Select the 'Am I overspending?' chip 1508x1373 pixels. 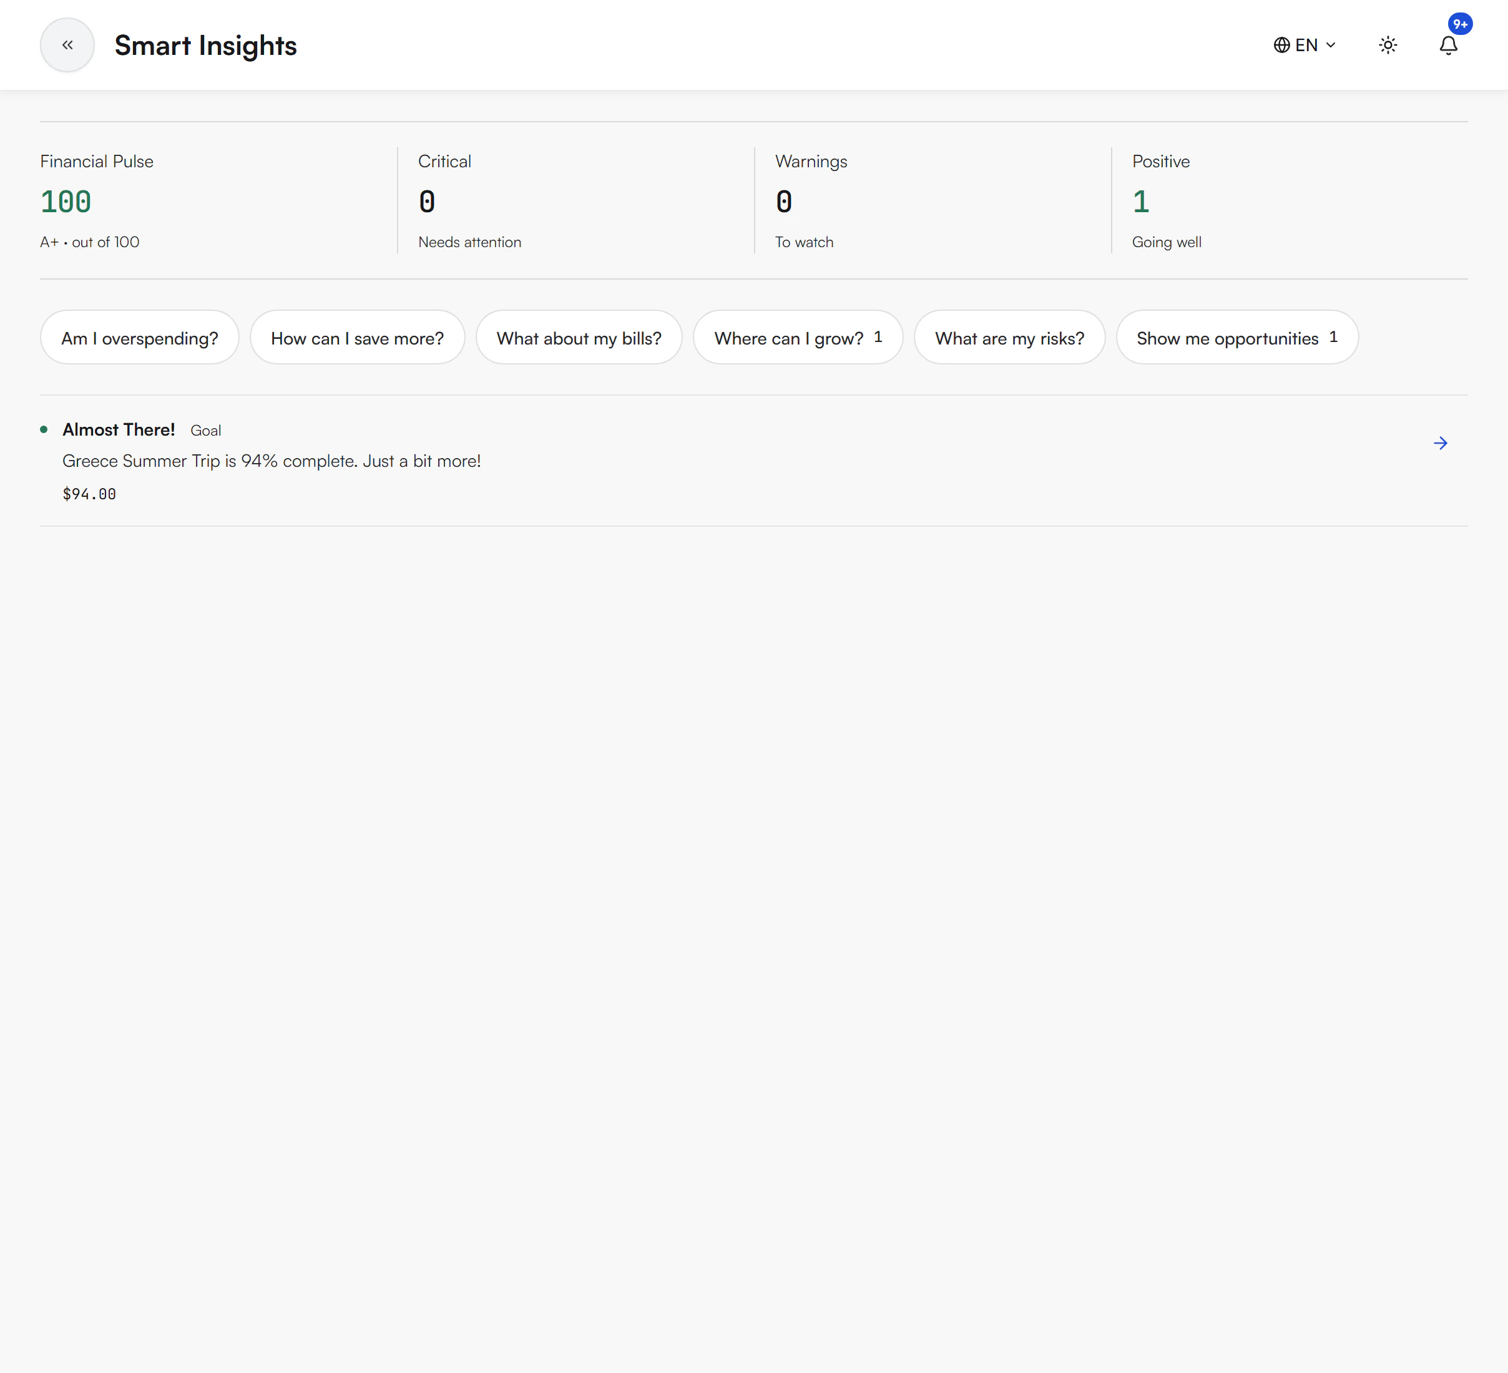(x=140, y=337)
